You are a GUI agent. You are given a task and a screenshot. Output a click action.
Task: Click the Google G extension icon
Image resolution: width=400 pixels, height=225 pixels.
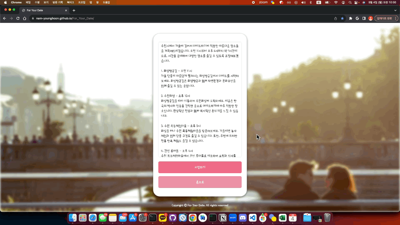point(357,19)
